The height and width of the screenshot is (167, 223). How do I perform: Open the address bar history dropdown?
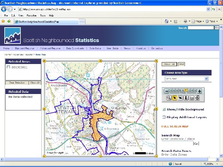208,9
